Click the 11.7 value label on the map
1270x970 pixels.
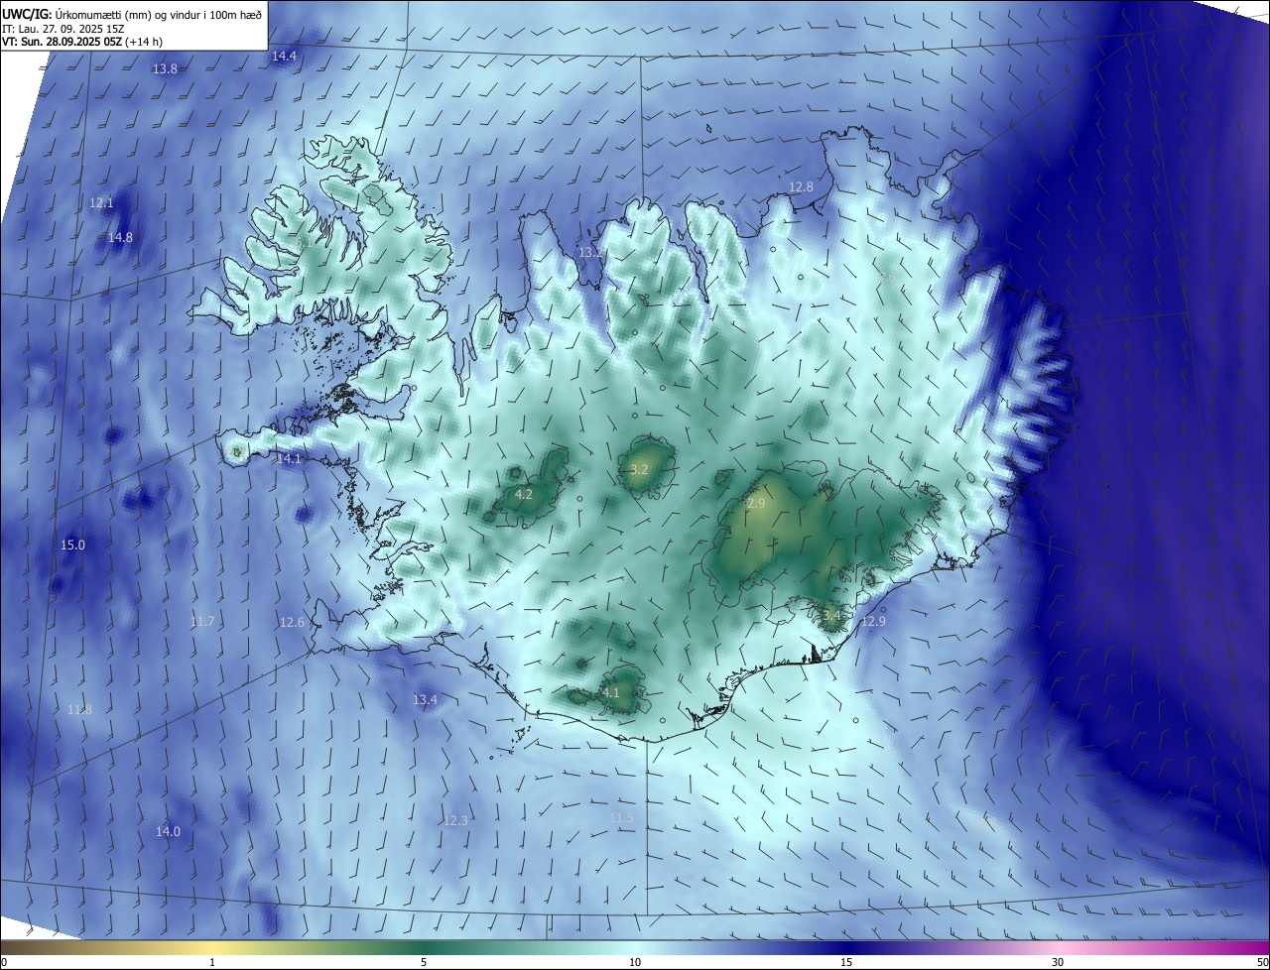pyautogui.click(x=202, y=622)
